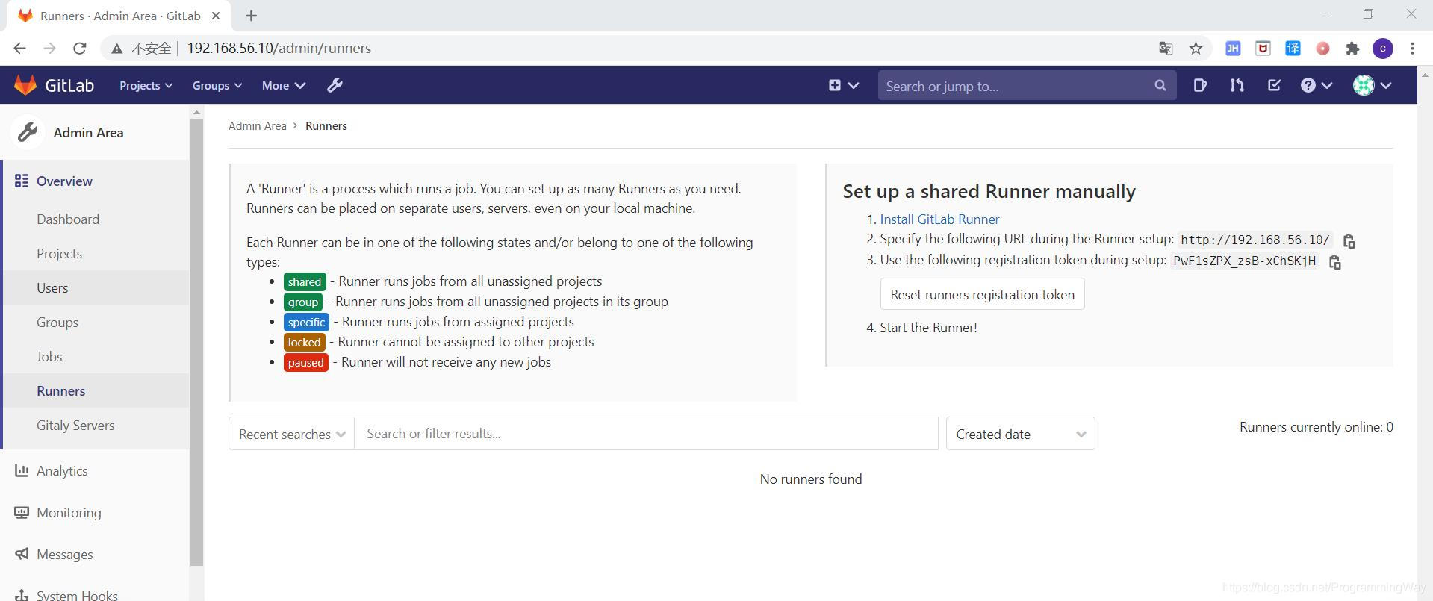Copy the runner setup URL to clipboard

tap(1349, 241)
